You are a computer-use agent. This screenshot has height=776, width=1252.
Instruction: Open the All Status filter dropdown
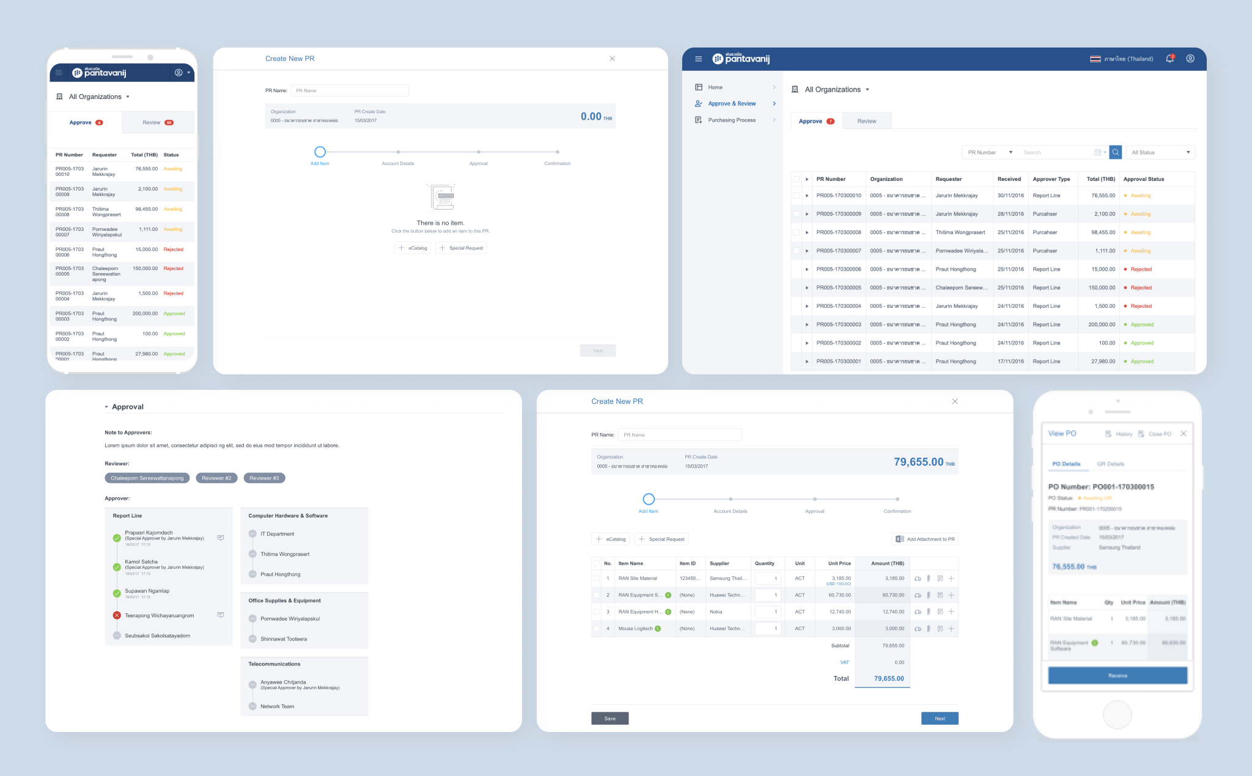pyautogui.click(x=1160, y=152)
